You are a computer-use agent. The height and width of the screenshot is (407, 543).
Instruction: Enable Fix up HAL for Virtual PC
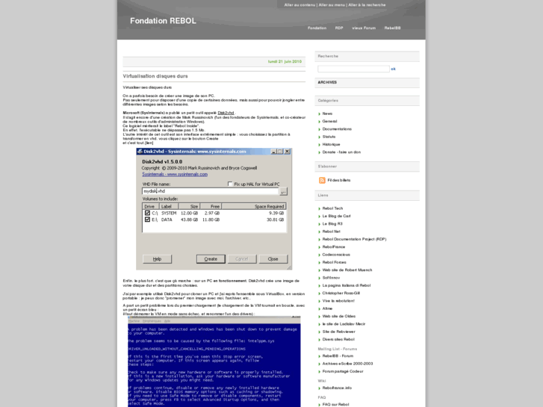pyautogui.click(x=231, y=184)
